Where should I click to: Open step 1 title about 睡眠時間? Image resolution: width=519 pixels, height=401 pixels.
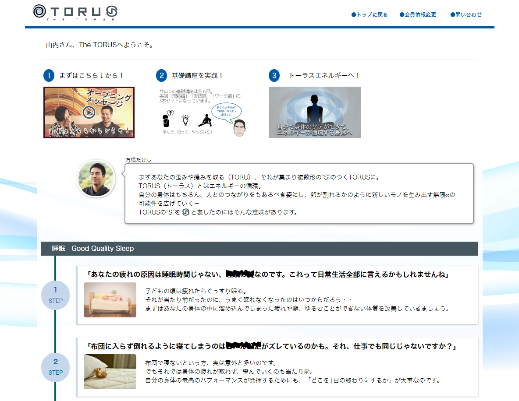point(267,274)
